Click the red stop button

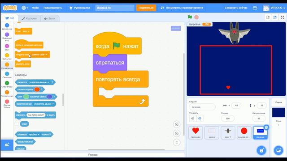click(x=196, y=17)
